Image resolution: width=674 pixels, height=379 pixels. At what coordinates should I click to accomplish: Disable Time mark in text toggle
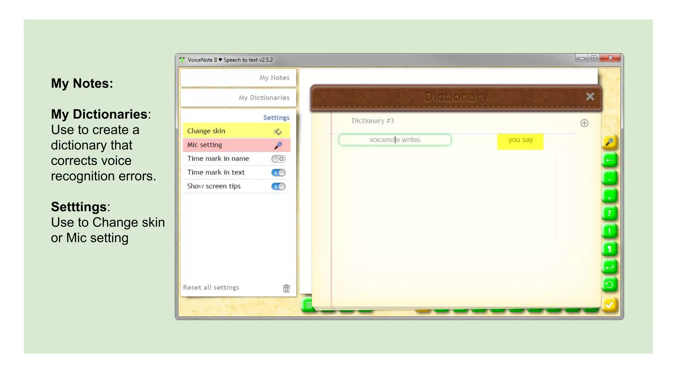[x=278, y=172]
